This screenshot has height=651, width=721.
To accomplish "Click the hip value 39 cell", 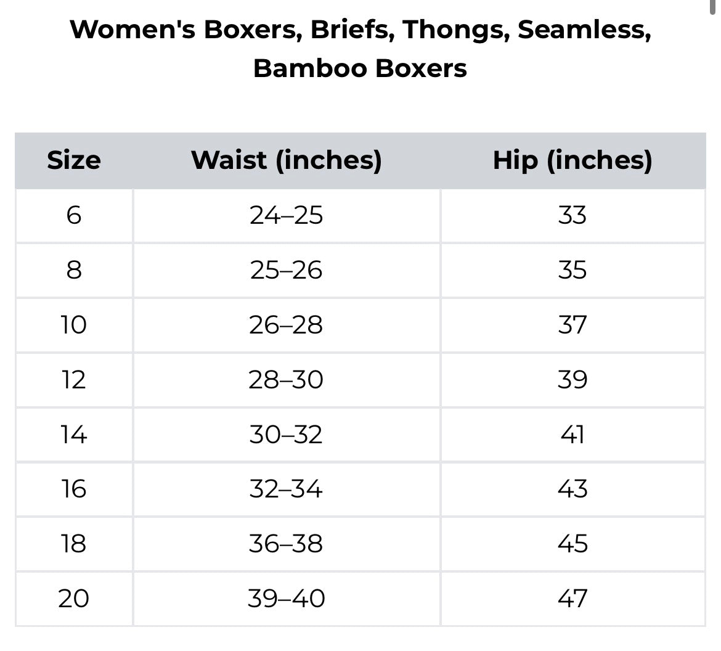I will (572, 380).
